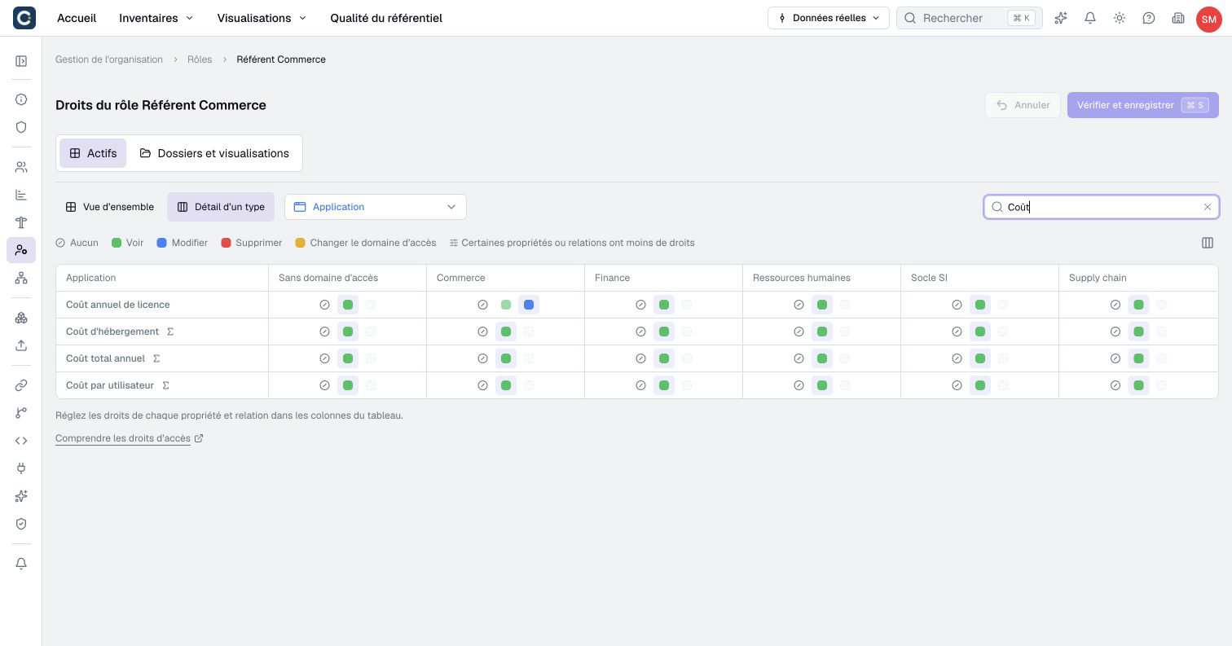Click the Annuler button
The image size is (1232, 646).
(1023, 105)
